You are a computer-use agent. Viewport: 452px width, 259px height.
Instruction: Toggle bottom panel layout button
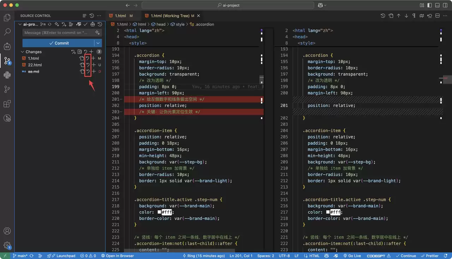(438, 5)
